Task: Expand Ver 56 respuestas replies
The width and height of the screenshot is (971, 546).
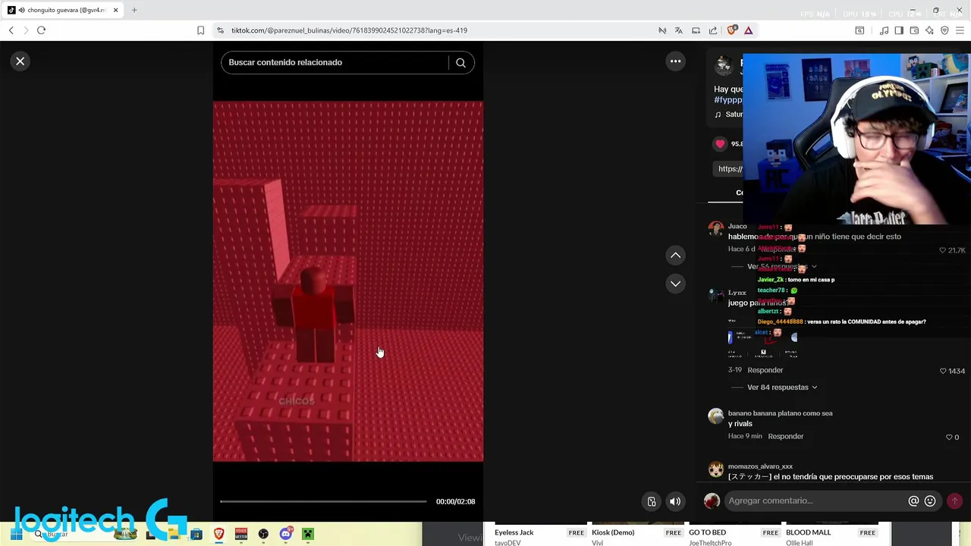Action: [x=782, y=267]
